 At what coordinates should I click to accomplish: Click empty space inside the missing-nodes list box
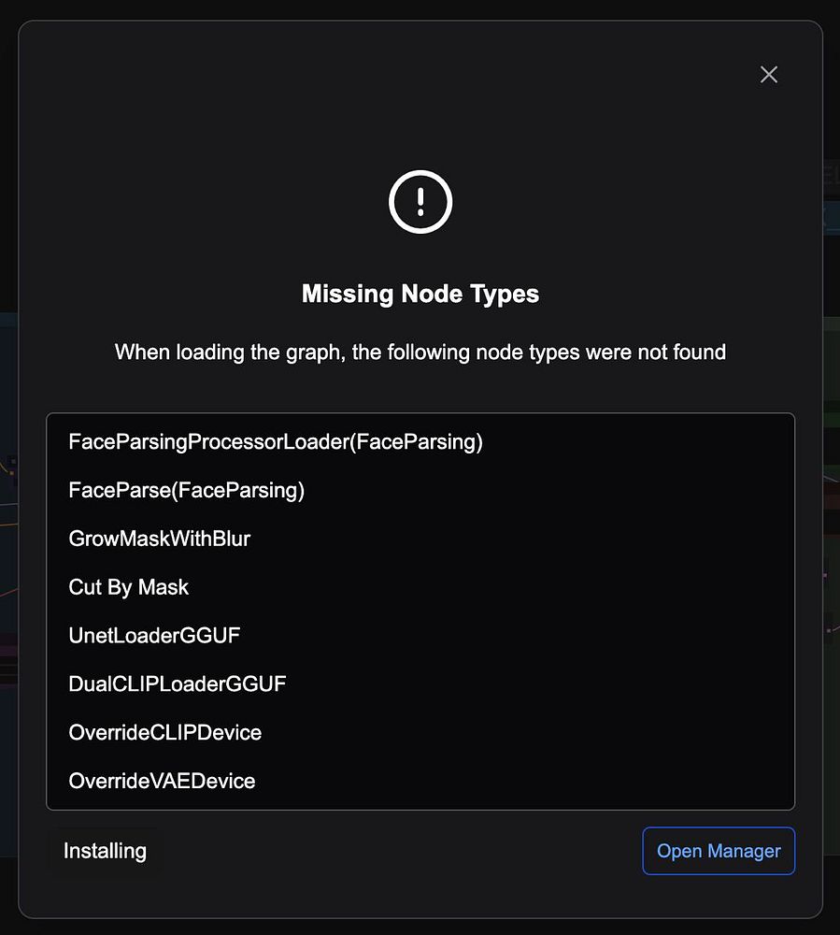[607, 608]
